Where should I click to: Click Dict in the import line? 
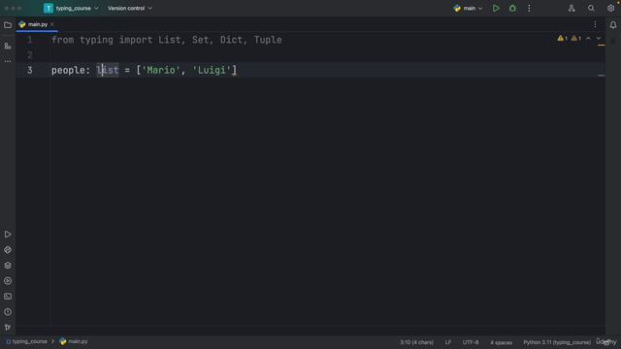[x=231, y=40]
